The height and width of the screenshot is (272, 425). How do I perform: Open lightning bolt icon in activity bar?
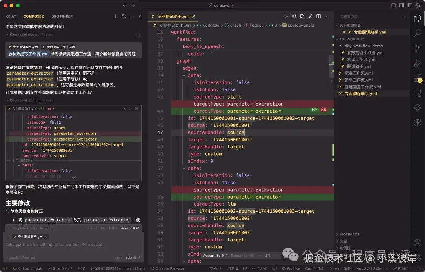point(418,123)
